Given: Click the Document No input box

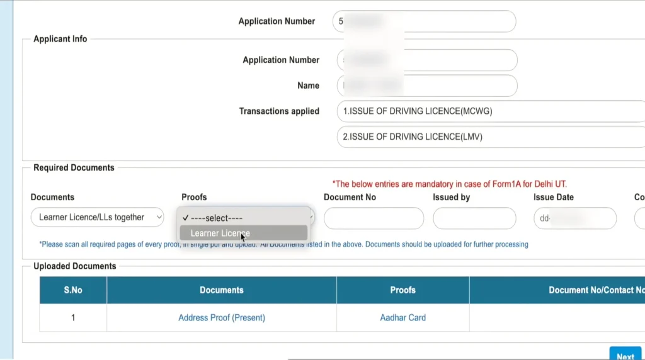Looking at the screenshot, I should pyautogui.click(x=374, y=218).
